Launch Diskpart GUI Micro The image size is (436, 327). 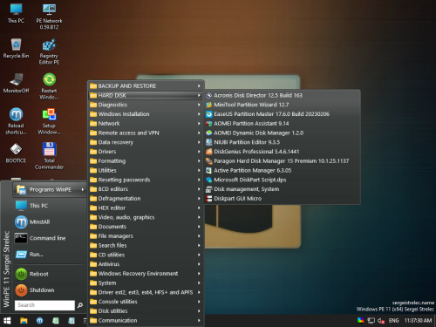point(282,199)
